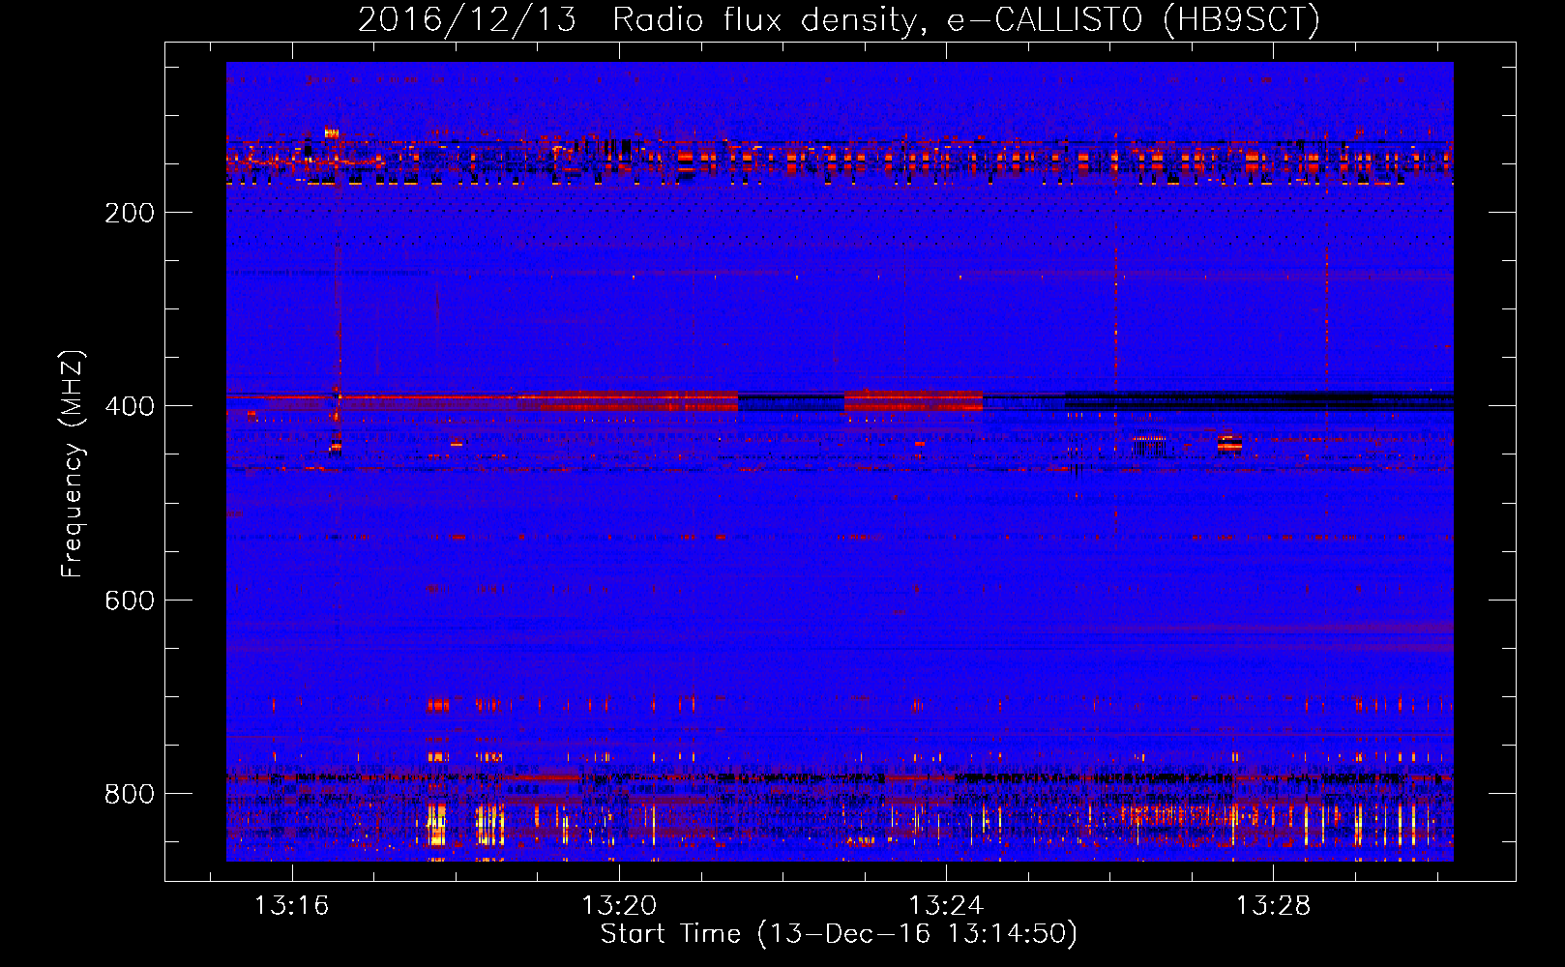Click the 800 frequency tick label
Viewport: 1565px width, 967px height.
[130, 794]
